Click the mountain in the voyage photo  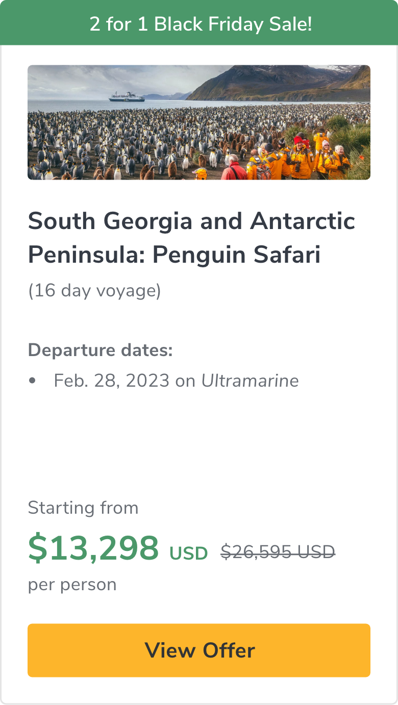[x=276, y=82]
